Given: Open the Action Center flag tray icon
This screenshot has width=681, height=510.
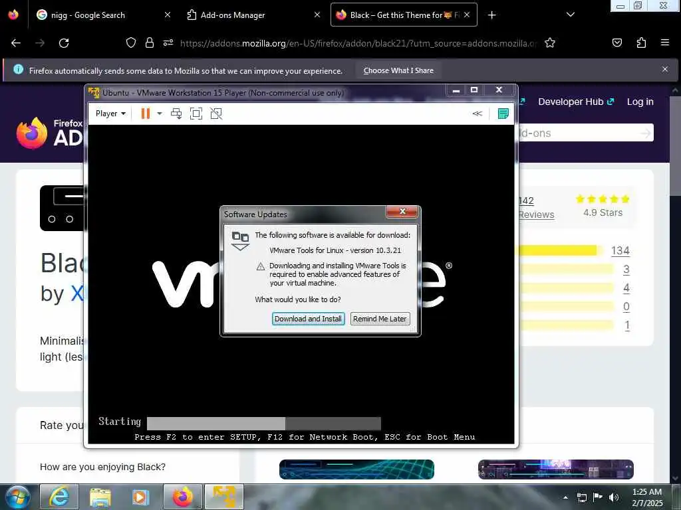Looking at the screenshot, I should [598, 497].
